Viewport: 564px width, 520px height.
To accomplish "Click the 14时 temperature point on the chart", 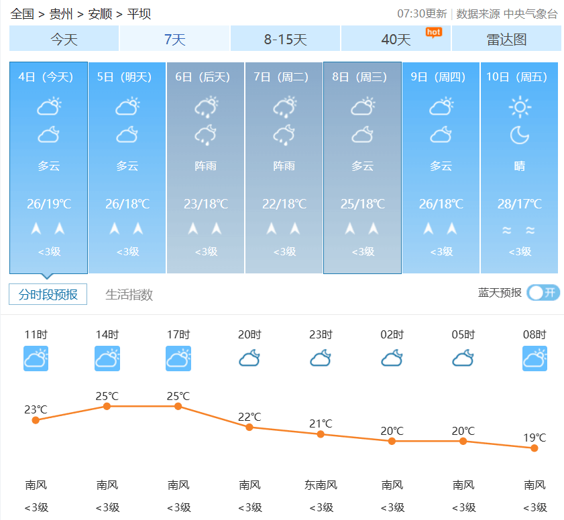I will pyautogui.click(x=107, y=406).
